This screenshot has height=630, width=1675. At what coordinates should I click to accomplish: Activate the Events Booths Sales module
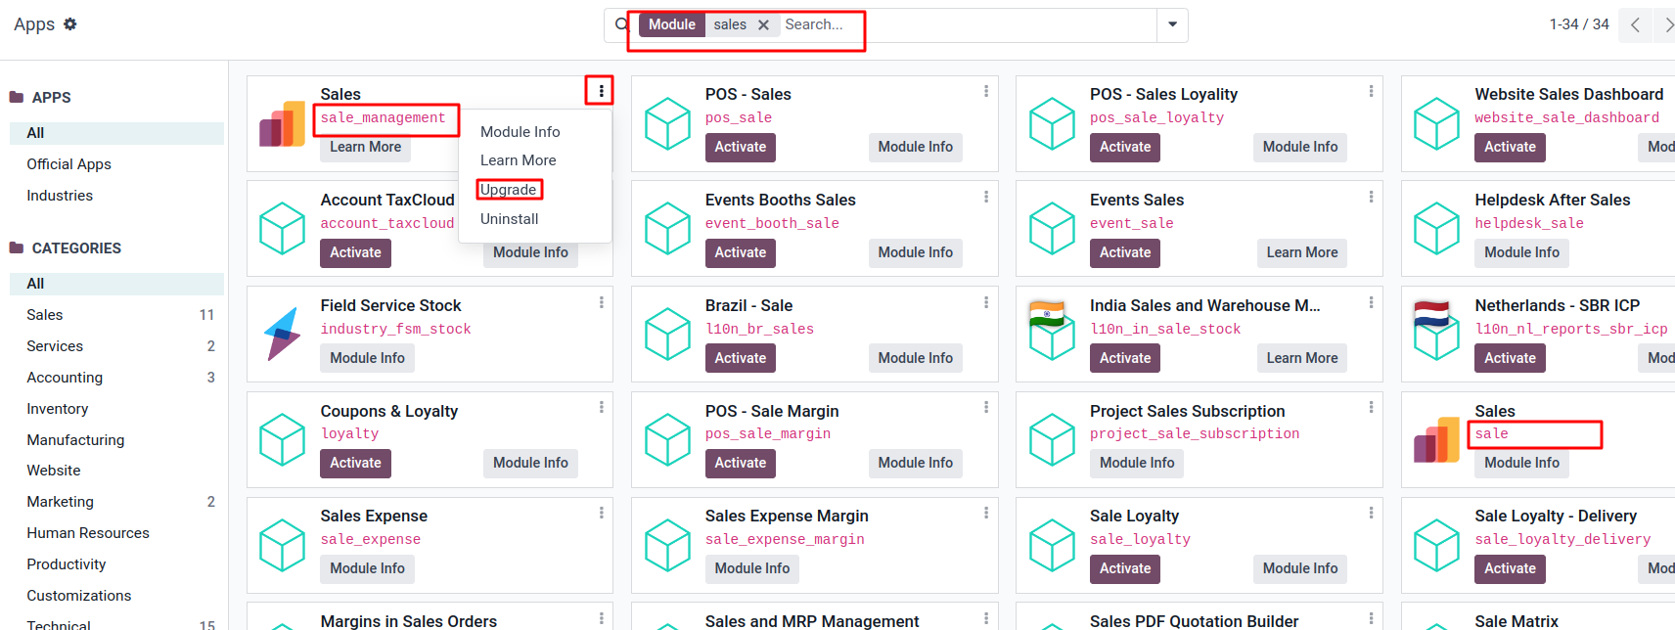(740, 252)
